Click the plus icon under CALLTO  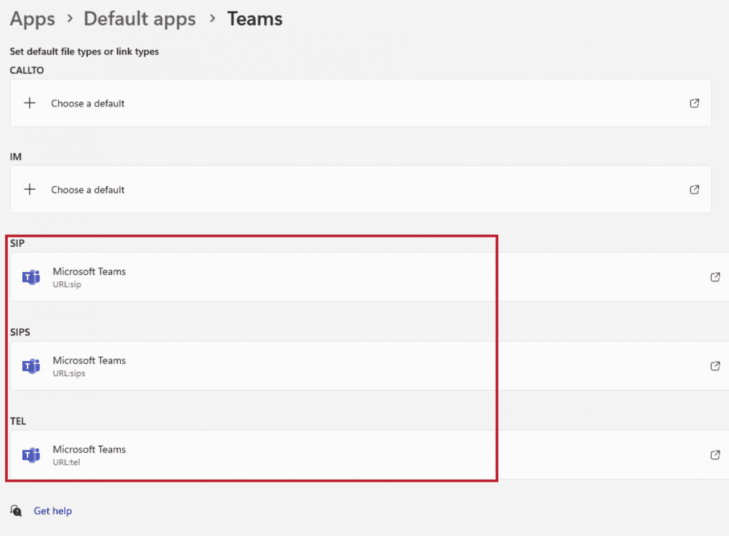(x=30, y=103)
